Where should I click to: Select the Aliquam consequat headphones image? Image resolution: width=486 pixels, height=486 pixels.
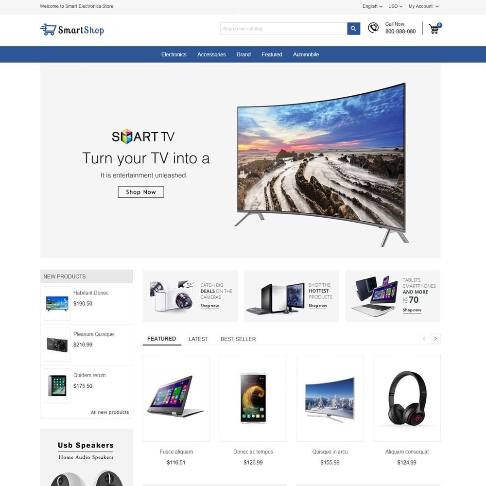point(407,399)
